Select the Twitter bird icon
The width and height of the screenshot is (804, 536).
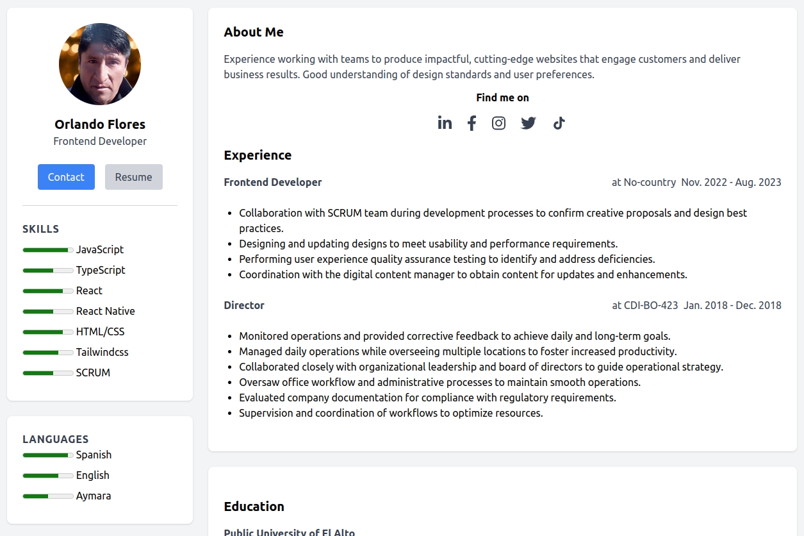[528, 122]
